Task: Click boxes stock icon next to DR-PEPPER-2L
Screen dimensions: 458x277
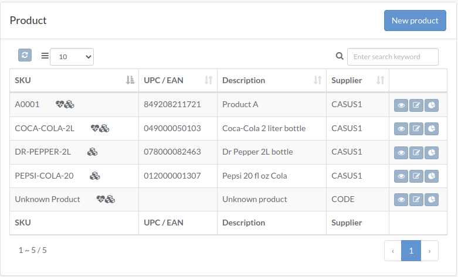Action: (92, 152)
